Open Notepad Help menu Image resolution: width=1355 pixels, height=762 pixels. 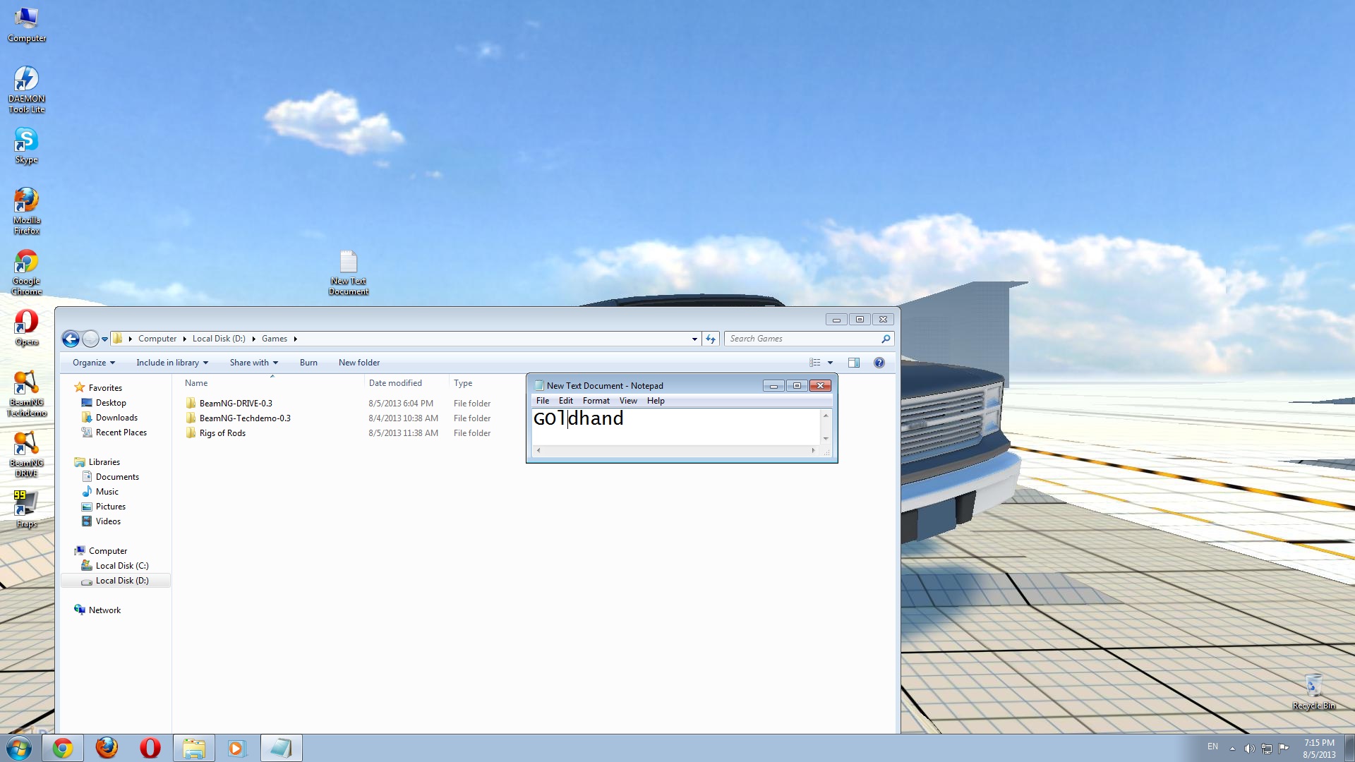pyautogui.click(x=656, y=401)
